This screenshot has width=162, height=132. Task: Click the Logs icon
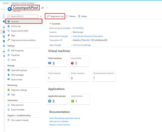(9, 94)
